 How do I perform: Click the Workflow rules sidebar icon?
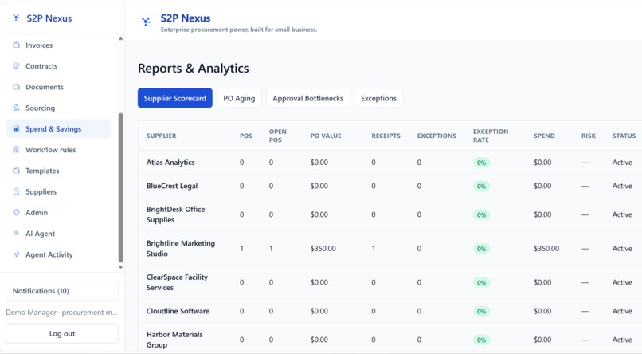16,150
